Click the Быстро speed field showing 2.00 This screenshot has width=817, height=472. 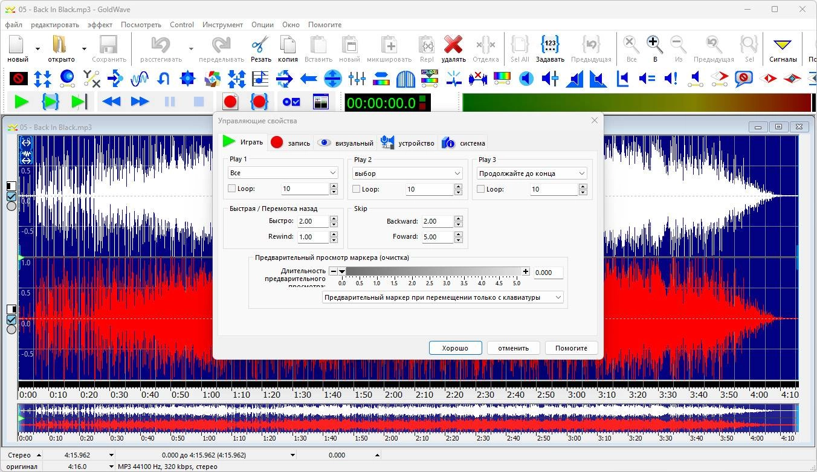312,221
